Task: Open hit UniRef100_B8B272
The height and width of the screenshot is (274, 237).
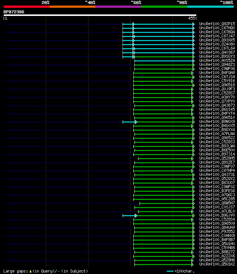Action: click(x=217, y=252)
